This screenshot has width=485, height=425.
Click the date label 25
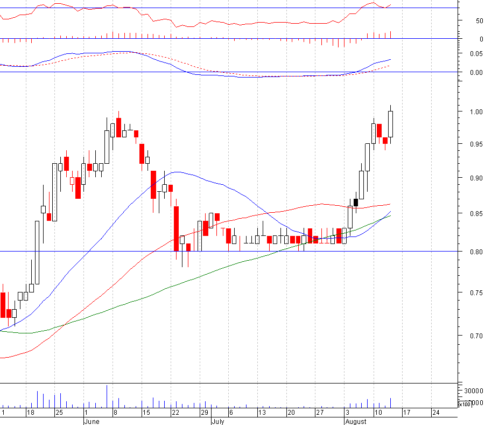(x=59, y=413)
